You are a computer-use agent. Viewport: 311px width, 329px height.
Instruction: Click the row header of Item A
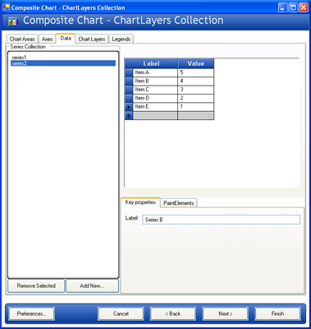coord(129,72)
